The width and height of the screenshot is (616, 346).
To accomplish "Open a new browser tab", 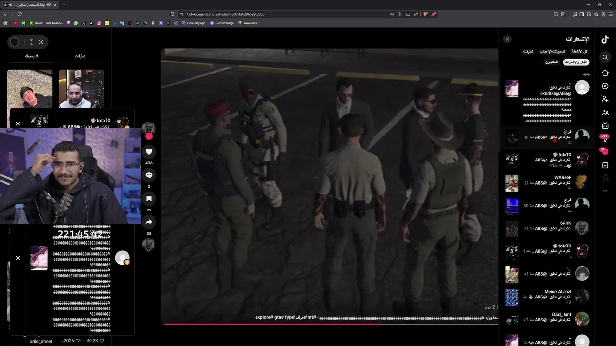I will tap(64, 5).
